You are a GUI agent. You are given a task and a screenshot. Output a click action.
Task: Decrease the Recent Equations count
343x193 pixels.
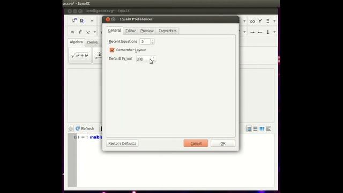coord(152,43)
